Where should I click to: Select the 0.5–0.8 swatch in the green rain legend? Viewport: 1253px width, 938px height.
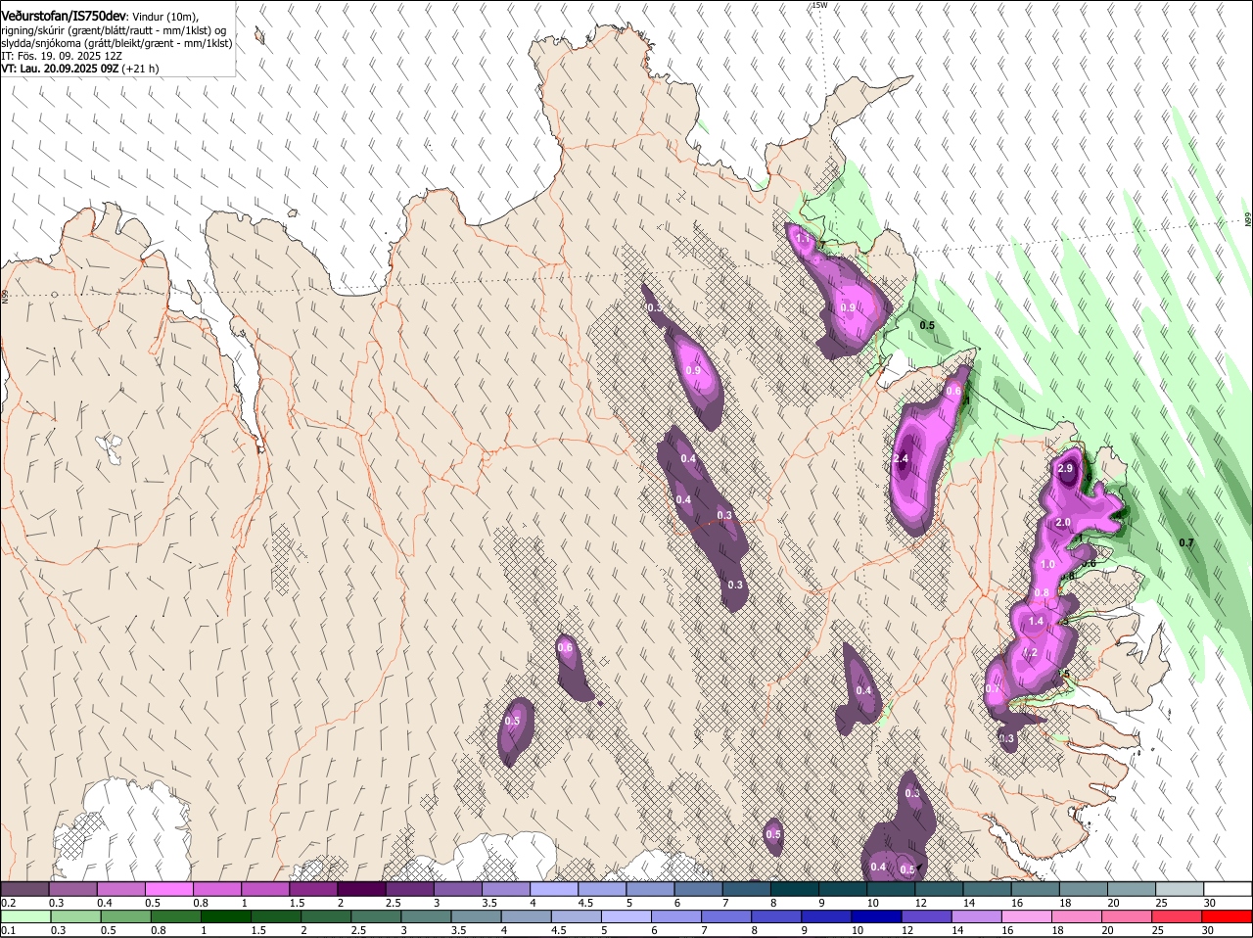pos(125,916)
